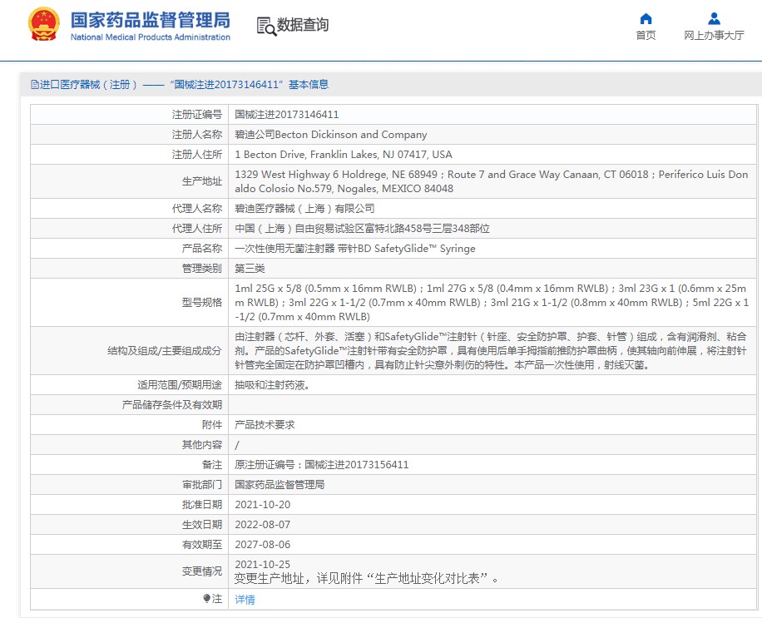The image size is (762, 618).
Task: Click the 结构及组成/主要组成成分 label
Action: click(164, 351)
